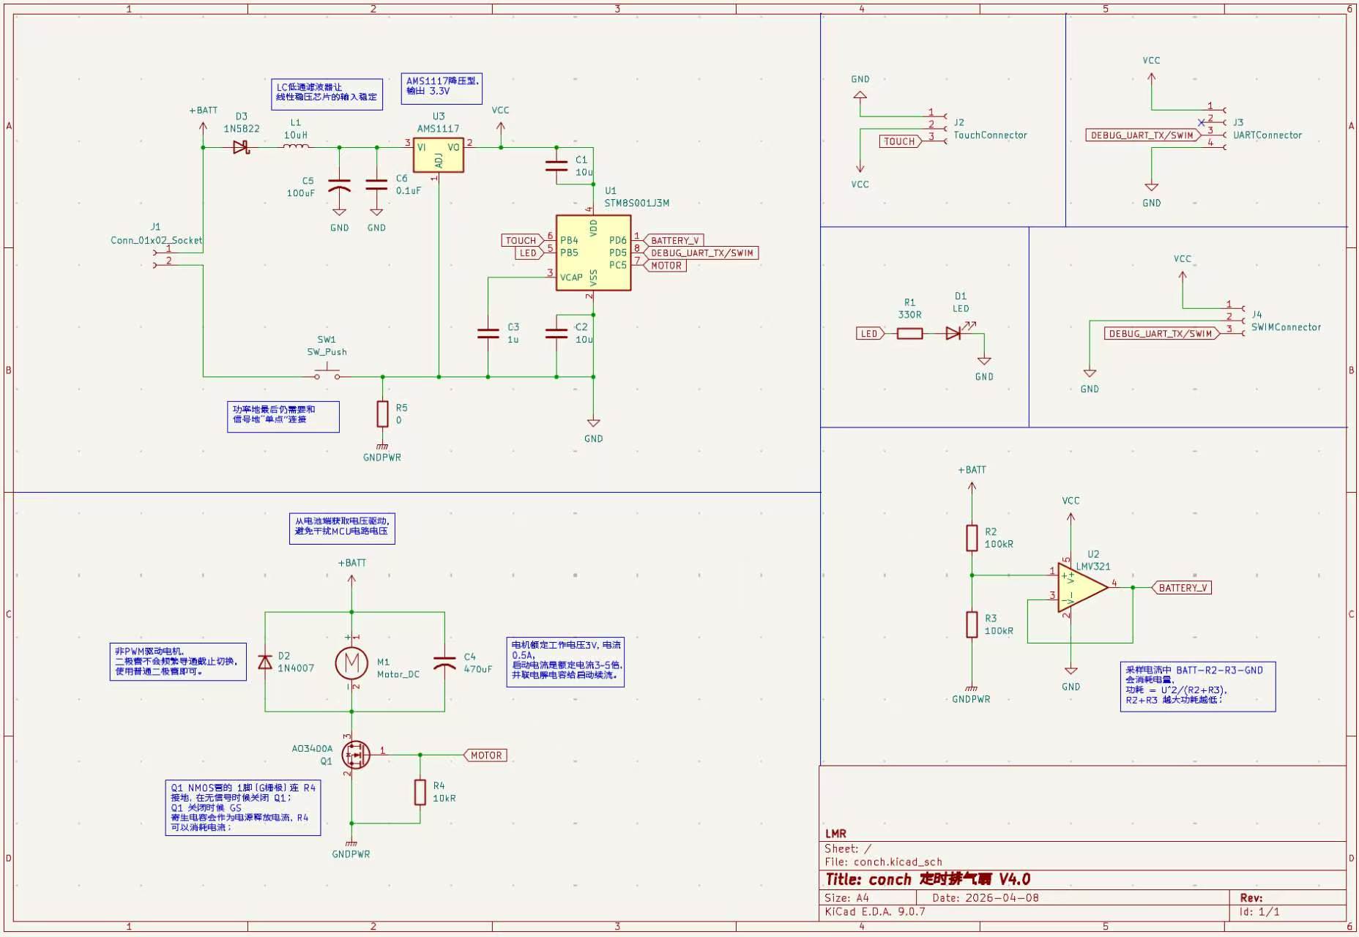
Task: Select resistor R3 100kR symbol
Action: pos(972,624)
